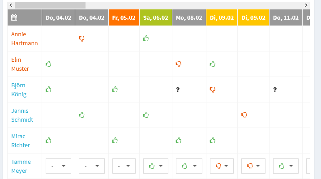Expand Tamme Meyer's Do, 11.02 thumbs-up dropdown
The height and width of the screenshot is (179, 321).
click(286, 166)
